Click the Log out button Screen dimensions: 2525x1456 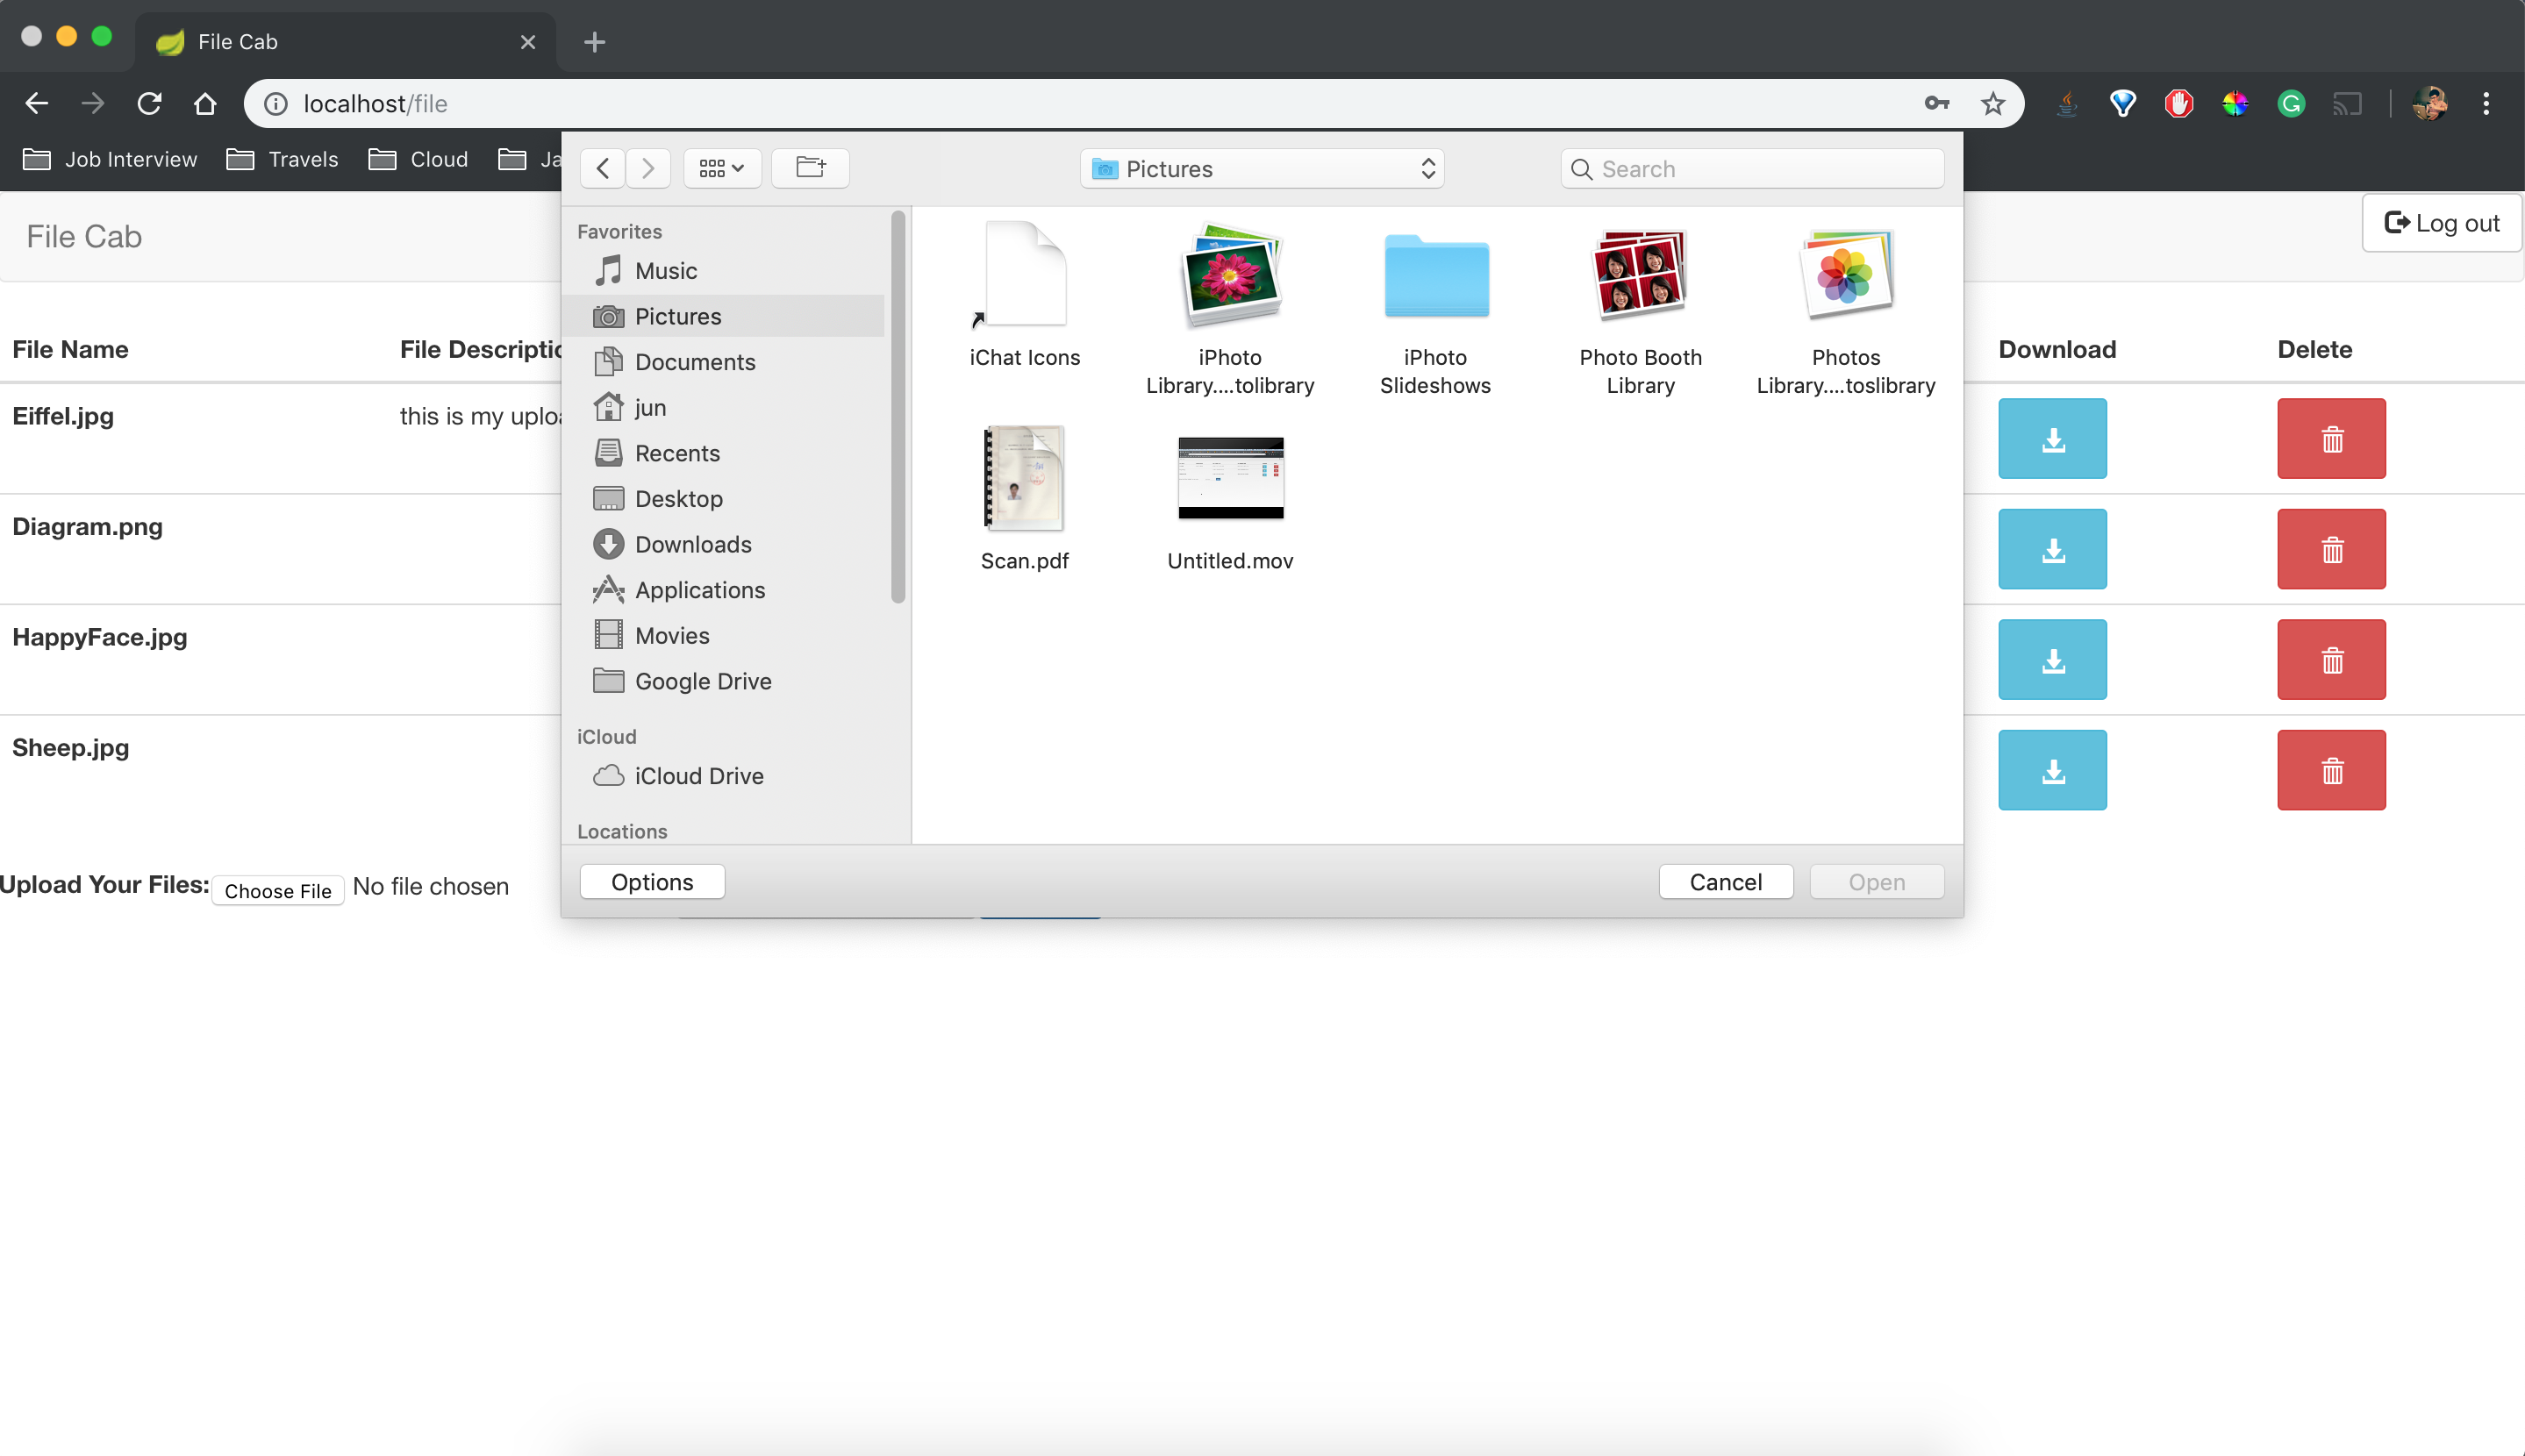tap(2441, 223)
